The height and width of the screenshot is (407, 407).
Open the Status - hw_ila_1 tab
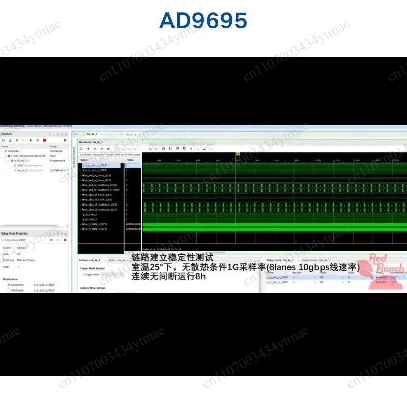118,260
